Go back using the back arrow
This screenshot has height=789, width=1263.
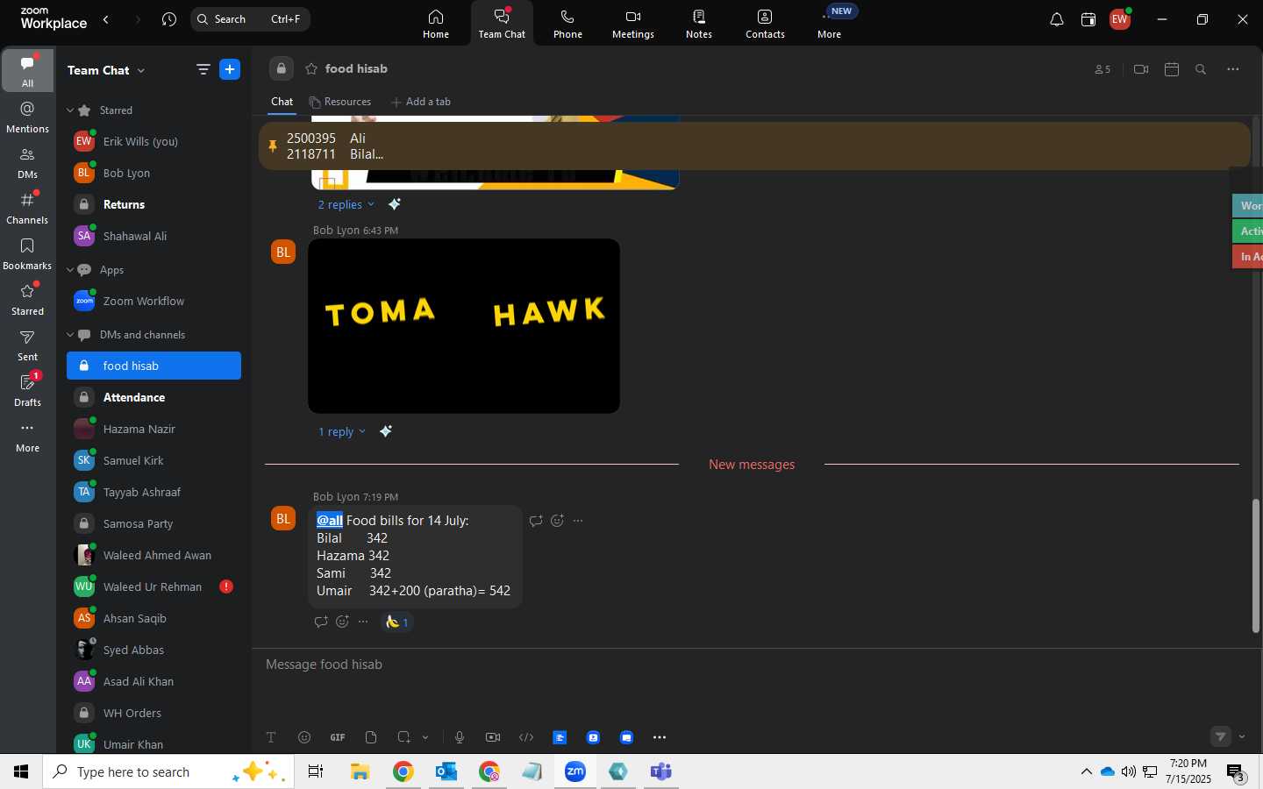click(x=106, y=19)
